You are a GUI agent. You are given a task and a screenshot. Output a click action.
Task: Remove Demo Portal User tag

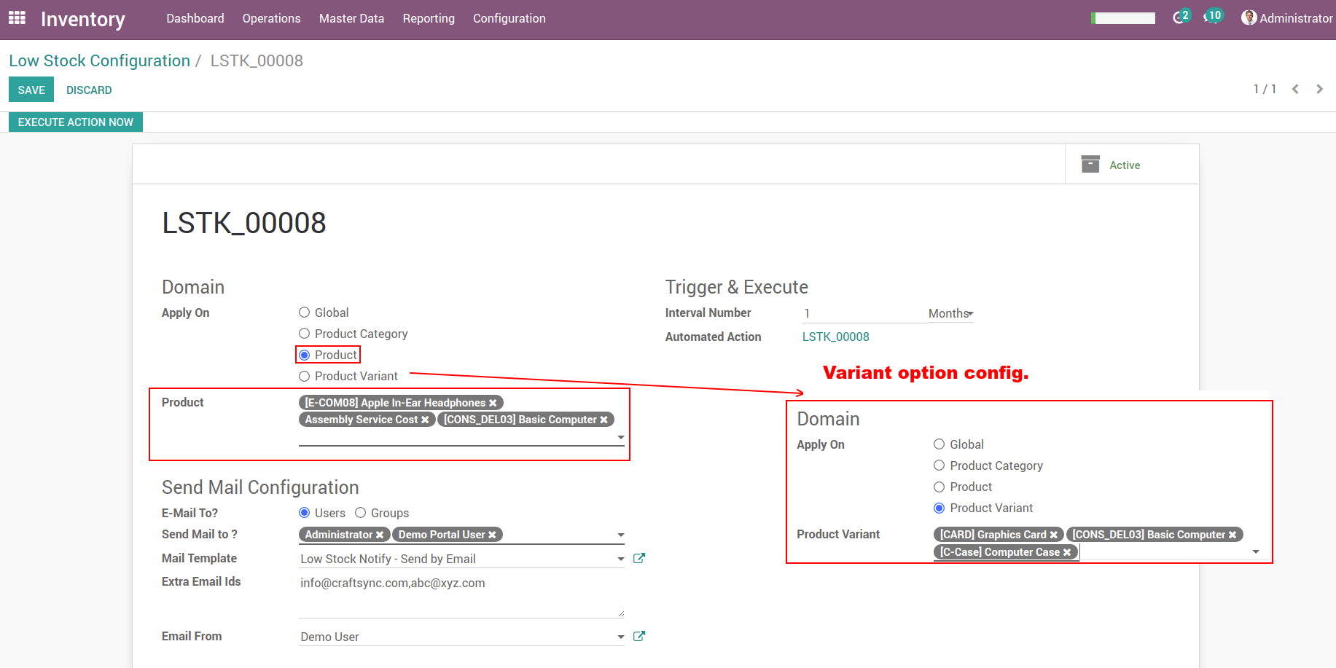(x=492, y=535)
